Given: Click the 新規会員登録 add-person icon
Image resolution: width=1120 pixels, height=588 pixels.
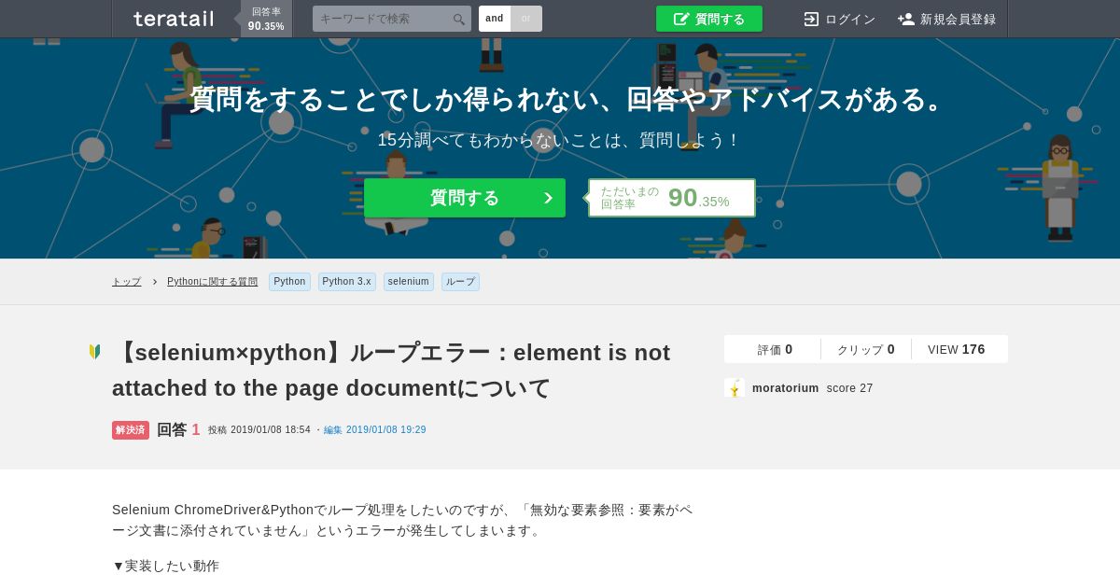Looking at the screenshot, I should [906, 19].
